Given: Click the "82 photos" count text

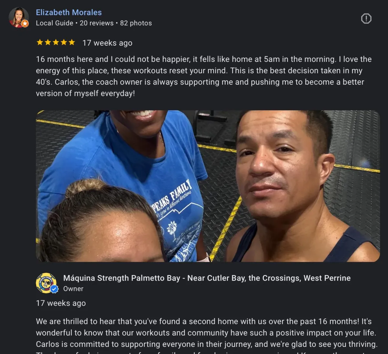Looking at the screenshot, I should click(x=136, y=23).
